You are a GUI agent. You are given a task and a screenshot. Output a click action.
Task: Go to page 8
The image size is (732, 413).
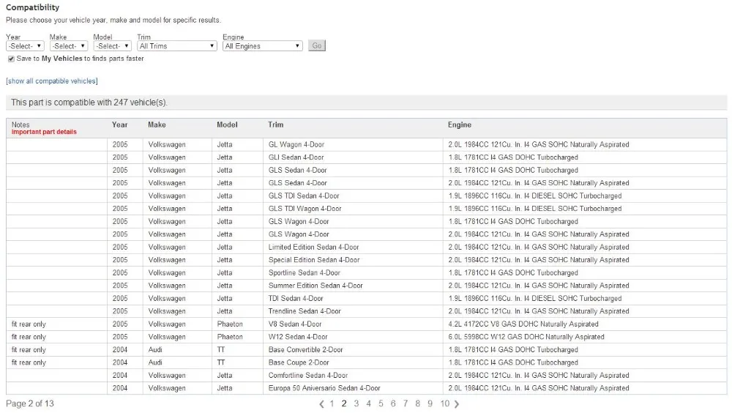[x=417, y=403]
